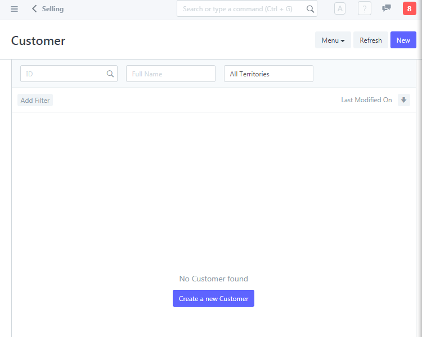
Task: Open the All Territories filter box
Action: [x=268, y=74]
